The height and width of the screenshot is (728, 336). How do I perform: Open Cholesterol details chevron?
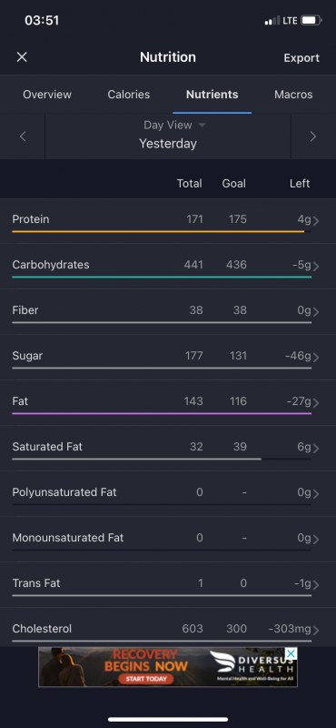click(x=316, y=630)
